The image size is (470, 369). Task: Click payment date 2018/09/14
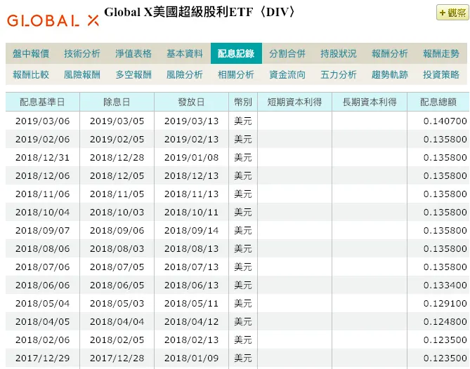(x=191, y=231)
